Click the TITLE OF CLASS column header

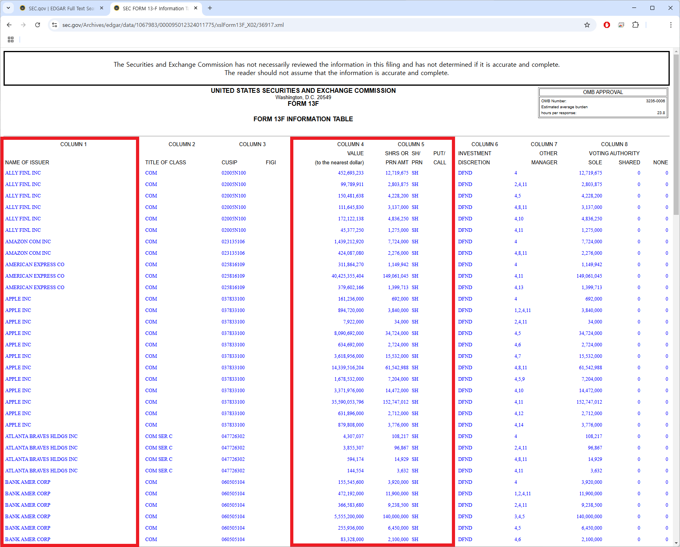[166, 162]
